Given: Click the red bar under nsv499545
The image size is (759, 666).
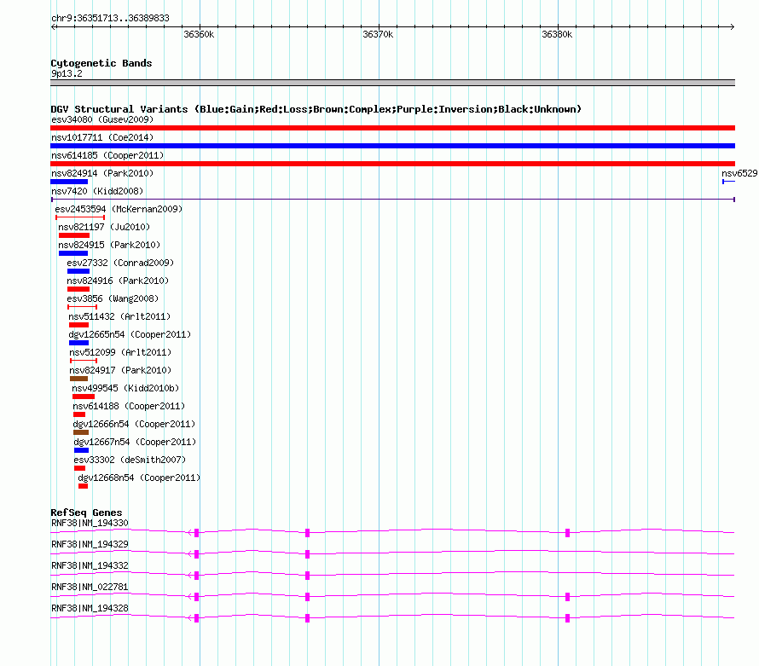Looking at the screenshot, I should [x=84, y=397].
